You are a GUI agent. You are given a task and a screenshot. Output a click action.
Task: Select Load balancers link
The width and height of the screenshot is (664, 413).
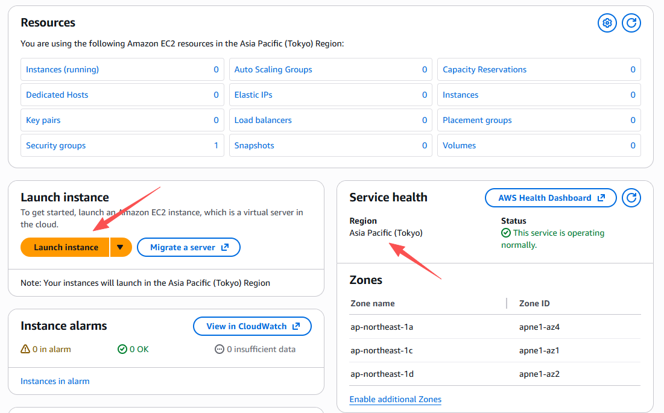point(263,120)
